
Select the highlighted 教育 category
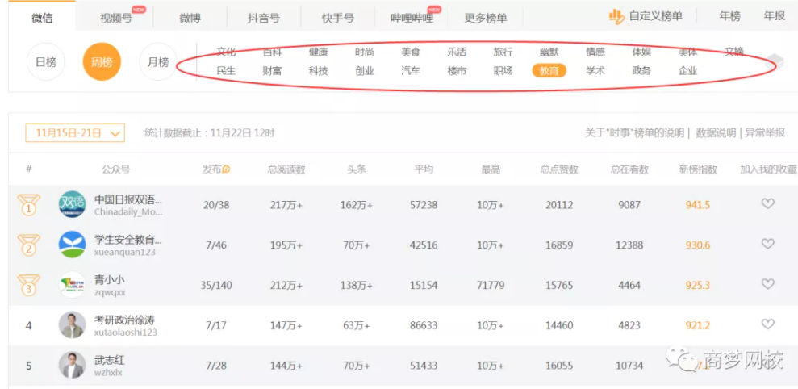point(549,71)
